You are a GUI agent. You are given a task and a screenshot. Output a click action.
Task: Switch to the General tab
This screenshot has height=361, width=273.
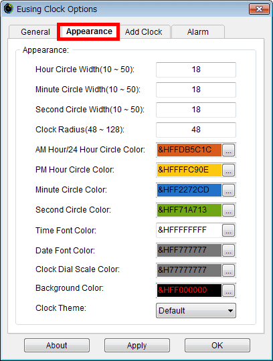pos(35,32)
